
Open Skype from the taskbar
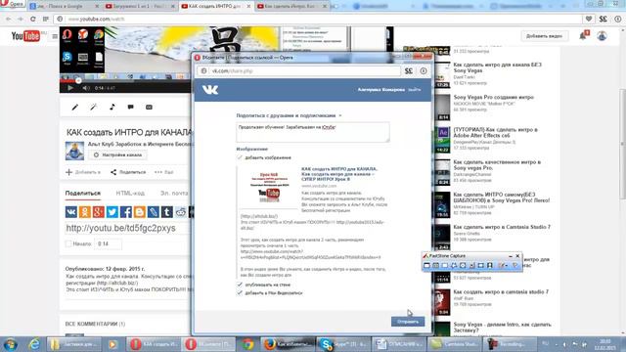342,344
